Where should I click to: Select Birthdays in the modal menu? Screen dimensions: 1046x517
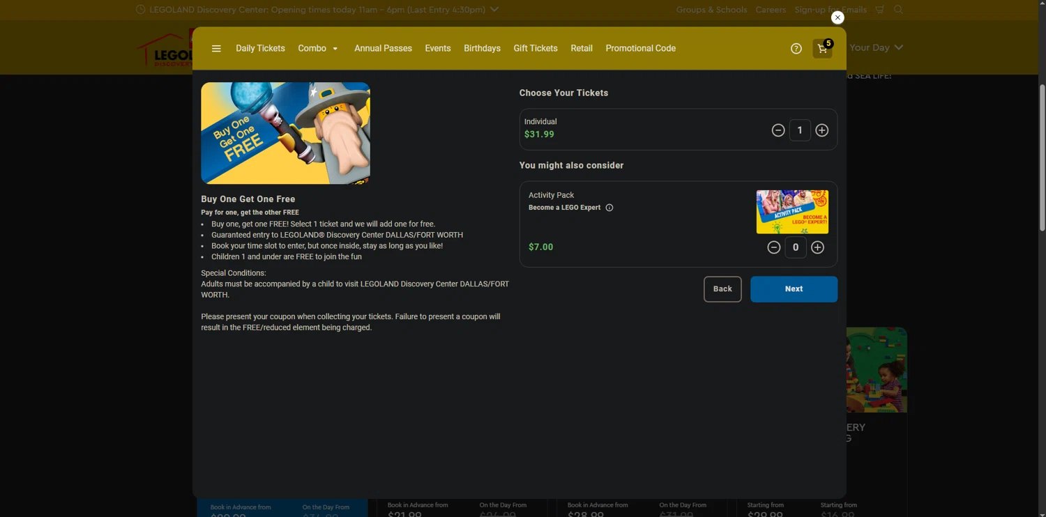click(482, 49)
